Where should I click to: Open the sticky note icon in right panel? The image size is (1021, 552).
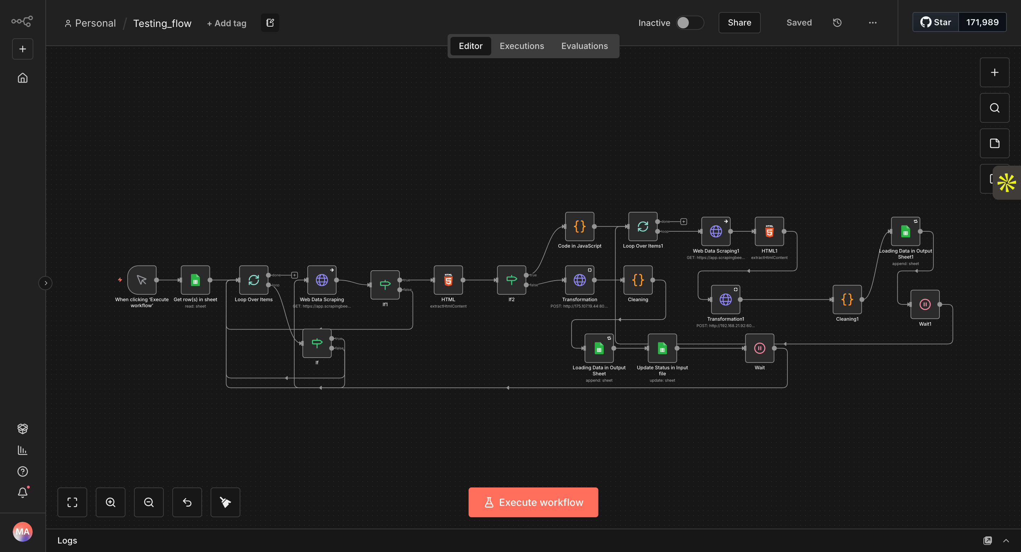[x=994, y=143]
